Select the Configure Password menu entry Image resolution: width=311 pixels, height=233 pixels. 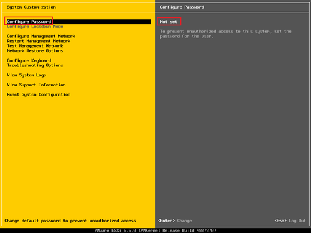(x=29, y=22)
